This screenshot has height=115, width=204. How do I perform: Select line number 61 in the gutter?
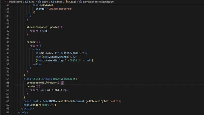coord(8,101)
